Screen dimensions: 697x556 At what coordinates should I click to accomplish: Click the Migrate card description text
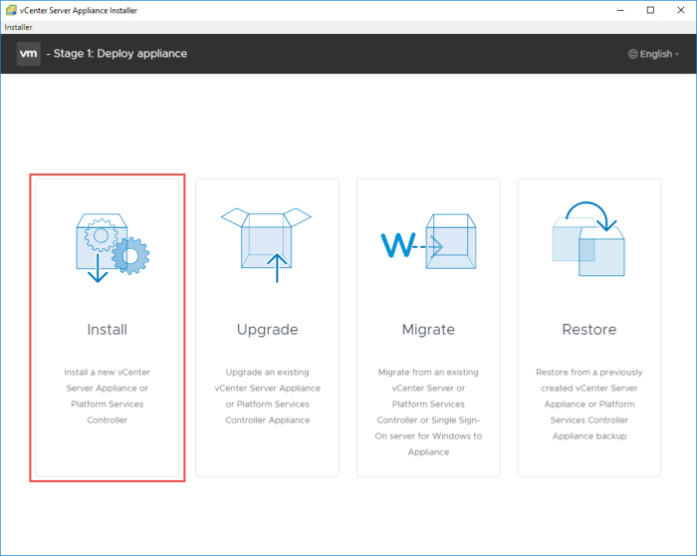tap(428, 412)
